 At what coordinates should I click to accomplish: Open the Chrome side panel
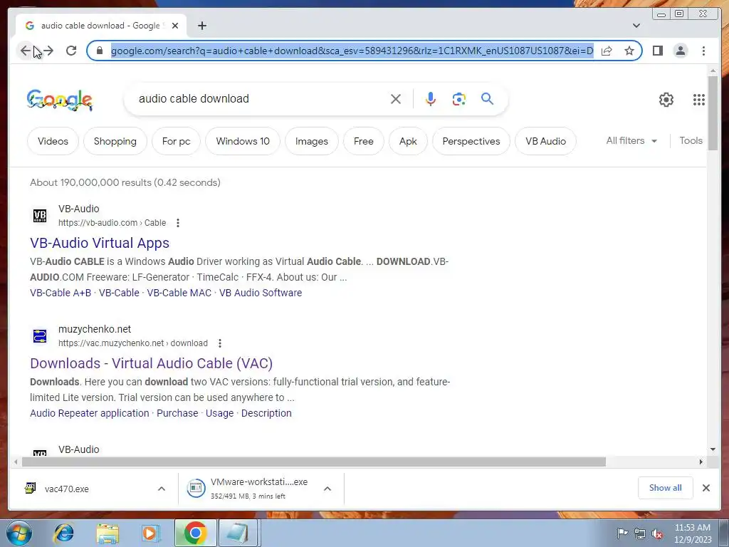(x=657, y=51)
